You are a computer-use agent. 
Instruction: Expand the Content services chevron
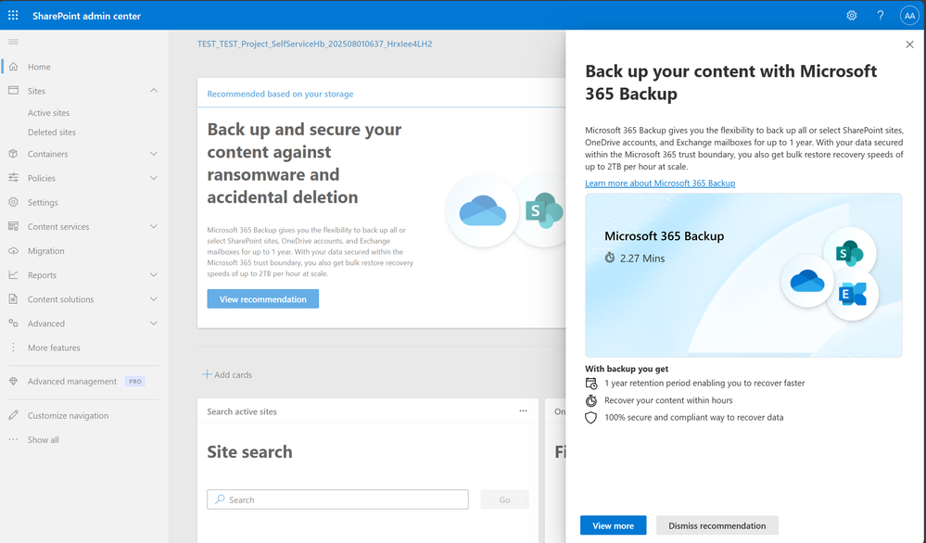point(154,227)
